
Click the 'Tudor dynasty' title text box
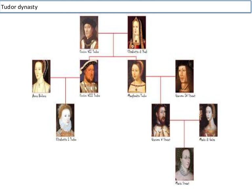tap(126, 7)
